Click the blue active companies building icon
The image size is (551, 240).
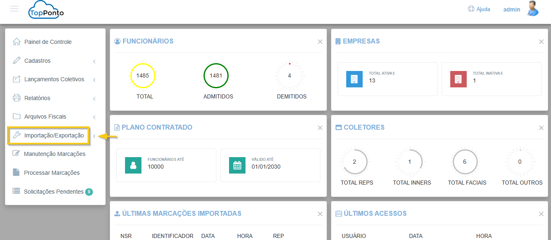click(354, 79)
